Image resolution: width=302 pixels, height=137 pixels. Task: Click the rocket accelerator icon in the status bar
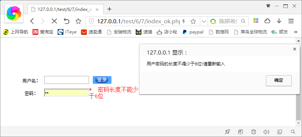click(x=228, y=132)
